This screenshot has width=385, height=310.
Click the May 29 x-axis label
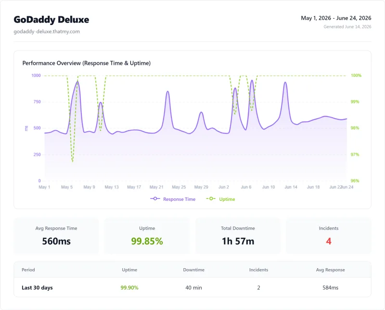click(201, 187)
